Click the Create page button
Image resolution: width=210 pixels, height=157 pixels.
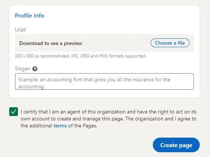176,145
